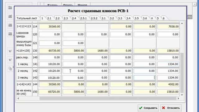
Task: Click the 10120.00 field in row 141
Action: 50,64
